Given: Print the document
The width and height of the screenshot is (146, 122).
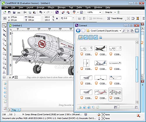Looking at the screenshot, I should [19, 12].
